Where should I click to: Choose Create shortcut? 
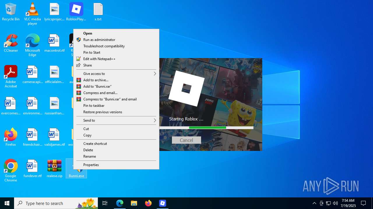click(116, 144)
